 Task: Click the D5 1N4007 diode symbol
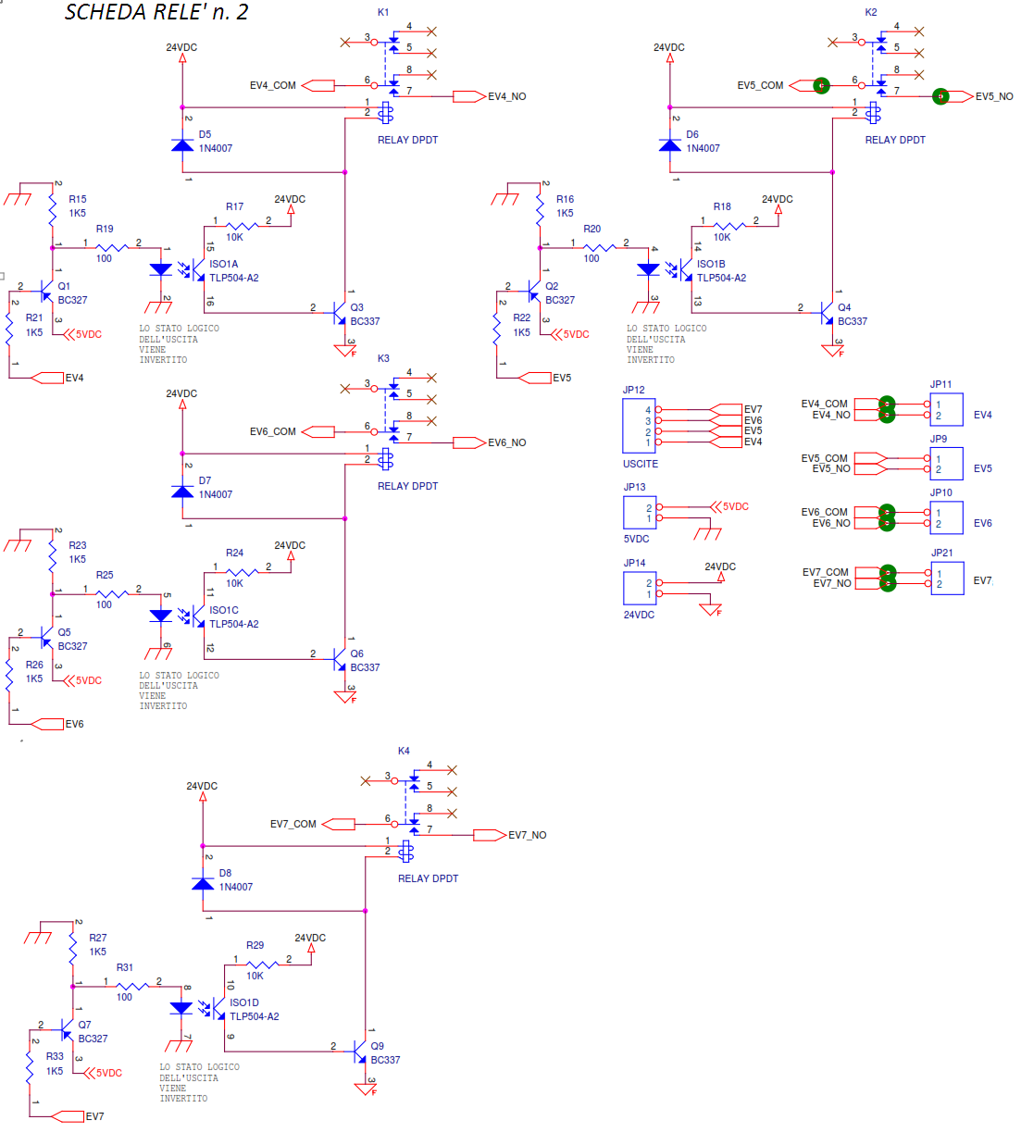point(182,143)
